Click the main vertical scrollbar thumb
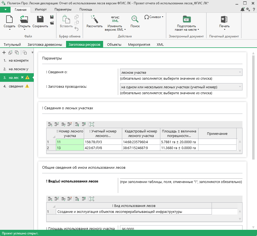This screenshot has width=257, height=236. coord(253,107)
